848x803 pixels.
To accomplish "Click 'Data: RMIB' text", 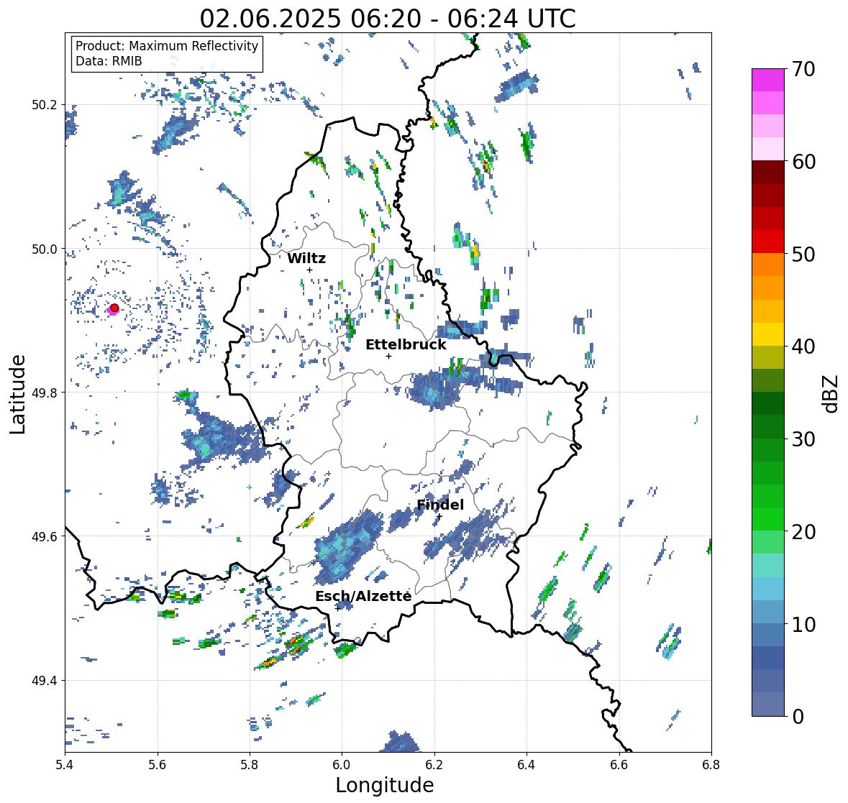I will [109, 61].
